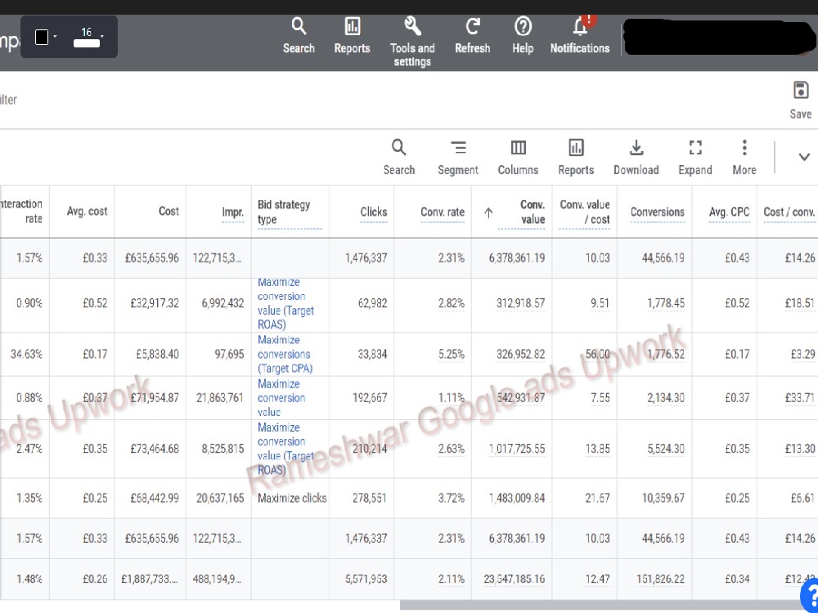Open Maximize conversion value (Target ROAS) link for £73,464.68 row
Viewport: 818px width, 613px height.
point(285,448)
